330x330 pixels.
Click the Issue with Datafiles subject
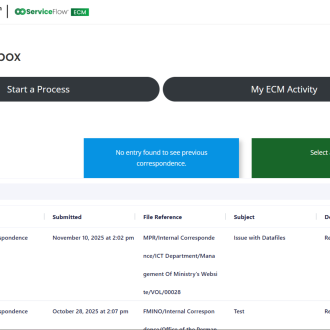click(259, 238)
